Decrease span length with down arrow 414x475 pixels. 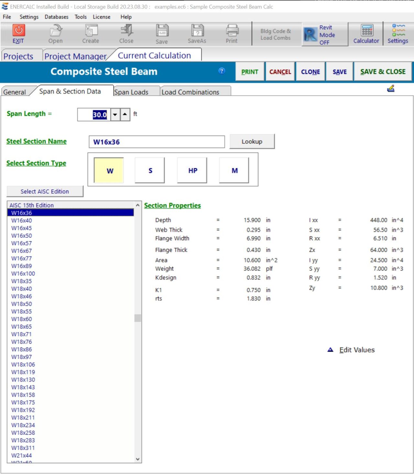tap(115, 115)
